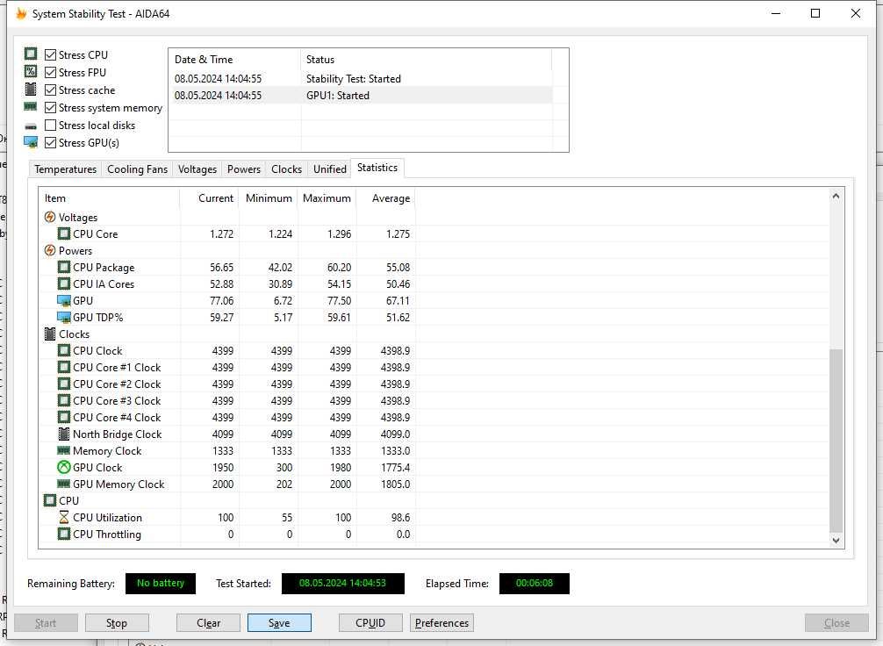Viewport: 883px width, 646px height.
Task: Click the Stress GPU monitor icon
Action: tap(31, 142)
